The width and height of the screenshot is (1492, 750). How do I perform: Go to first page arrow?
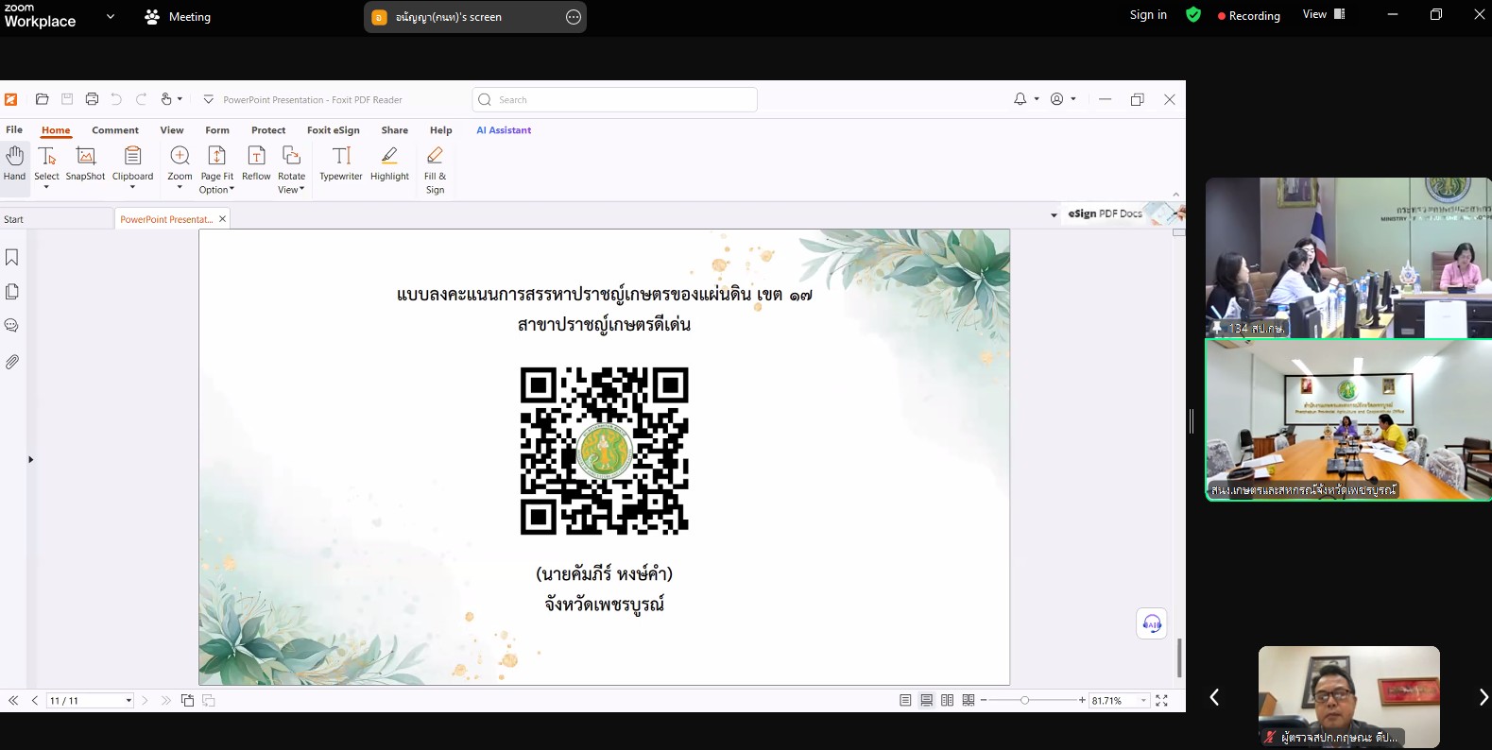(x=13, y=700)
